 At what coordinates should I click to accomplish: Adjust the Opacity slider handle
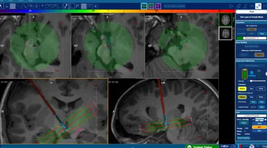(x=251, y=81)
